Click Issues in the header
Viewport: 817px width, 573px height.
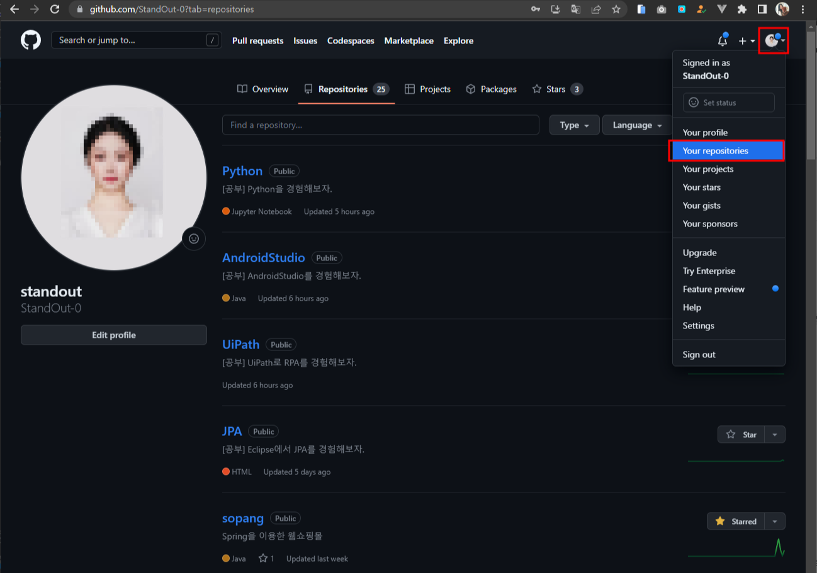(305, 41)
